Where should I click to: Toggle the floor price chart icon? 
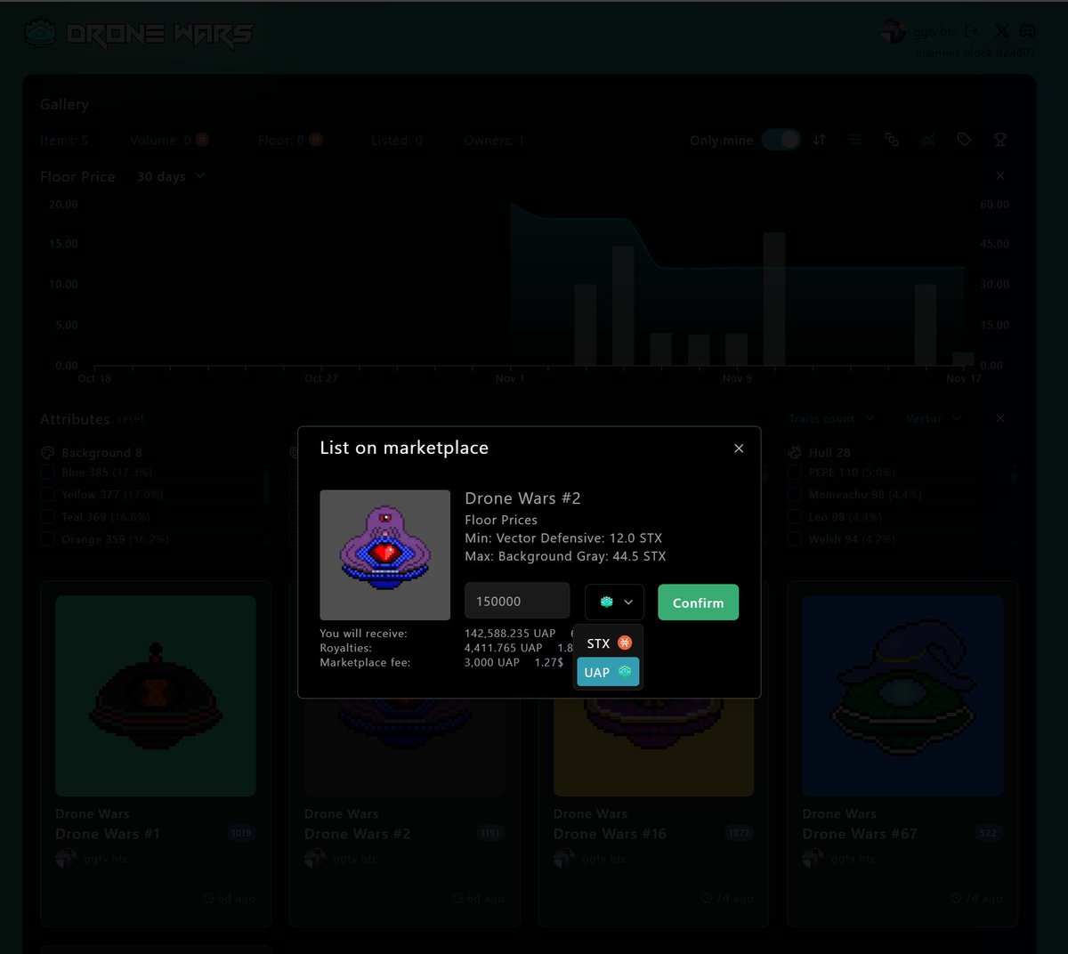(928, 140)
